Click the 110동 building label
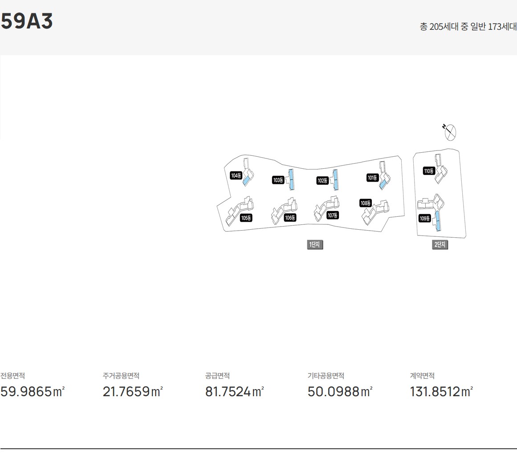This screenshot has height=467, width=517. point(429,171)
